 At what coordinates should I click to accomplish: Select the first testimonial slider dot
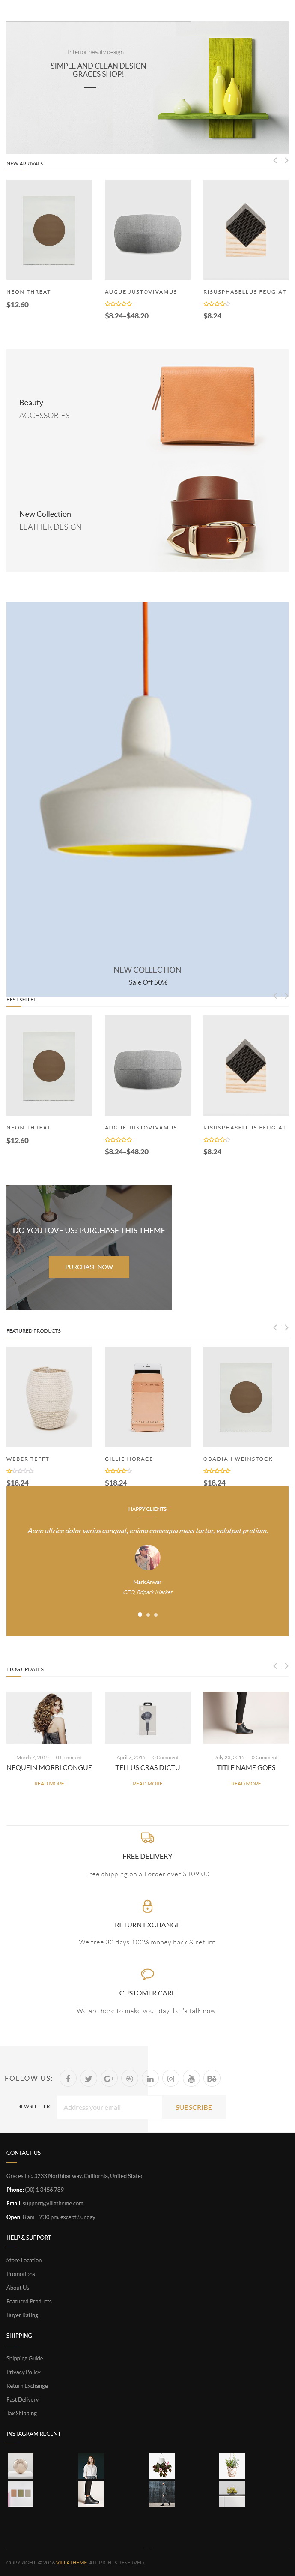click(139, 1614)
